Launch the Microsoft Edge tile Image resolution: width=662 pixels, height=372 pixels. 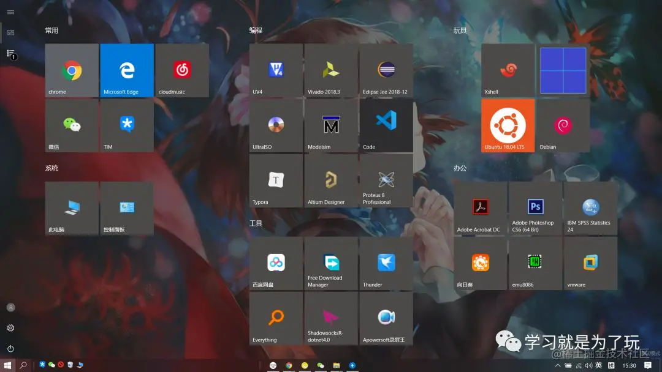(127, 70)
